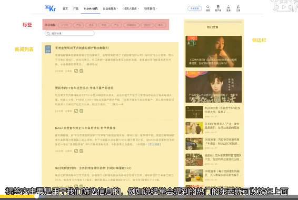Click the 登录 login icon
The image size is (298, 200).
click(229, 8)
